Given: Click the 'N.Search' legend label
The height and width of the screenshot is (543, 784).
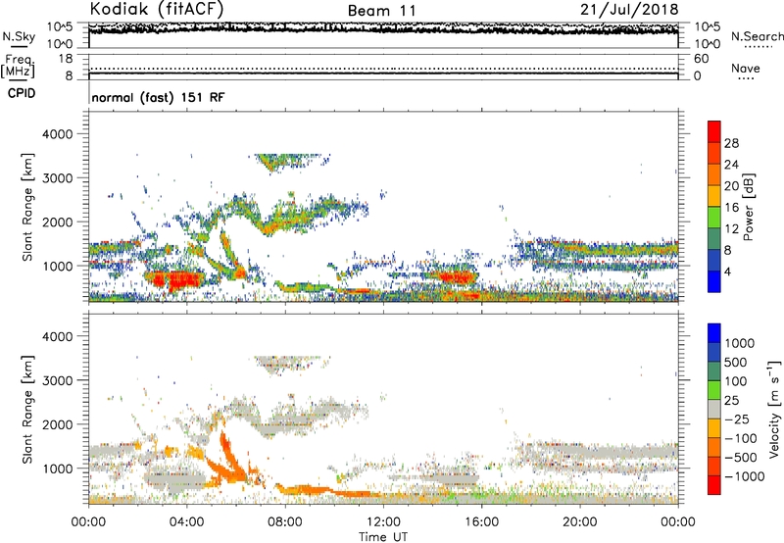Looking at the screenshot, I should pyautogui.click(x=757, y=36).
